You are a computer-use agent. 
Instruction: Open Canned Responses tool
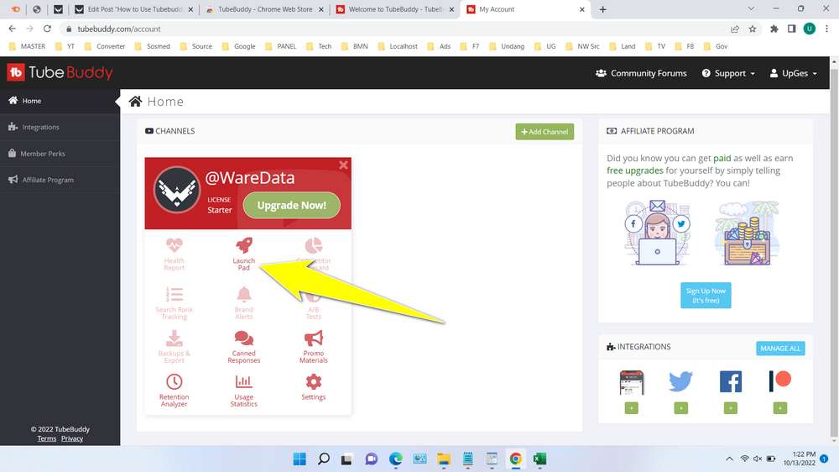click(x=243, y=347)
